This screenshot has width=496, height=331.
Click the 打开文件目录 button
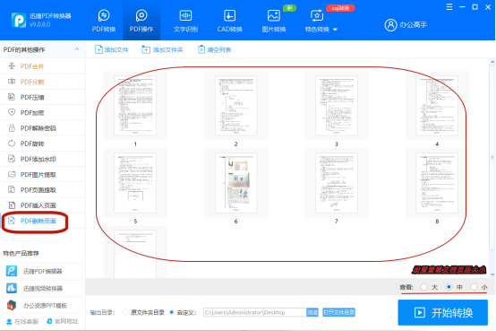(338, 312)
